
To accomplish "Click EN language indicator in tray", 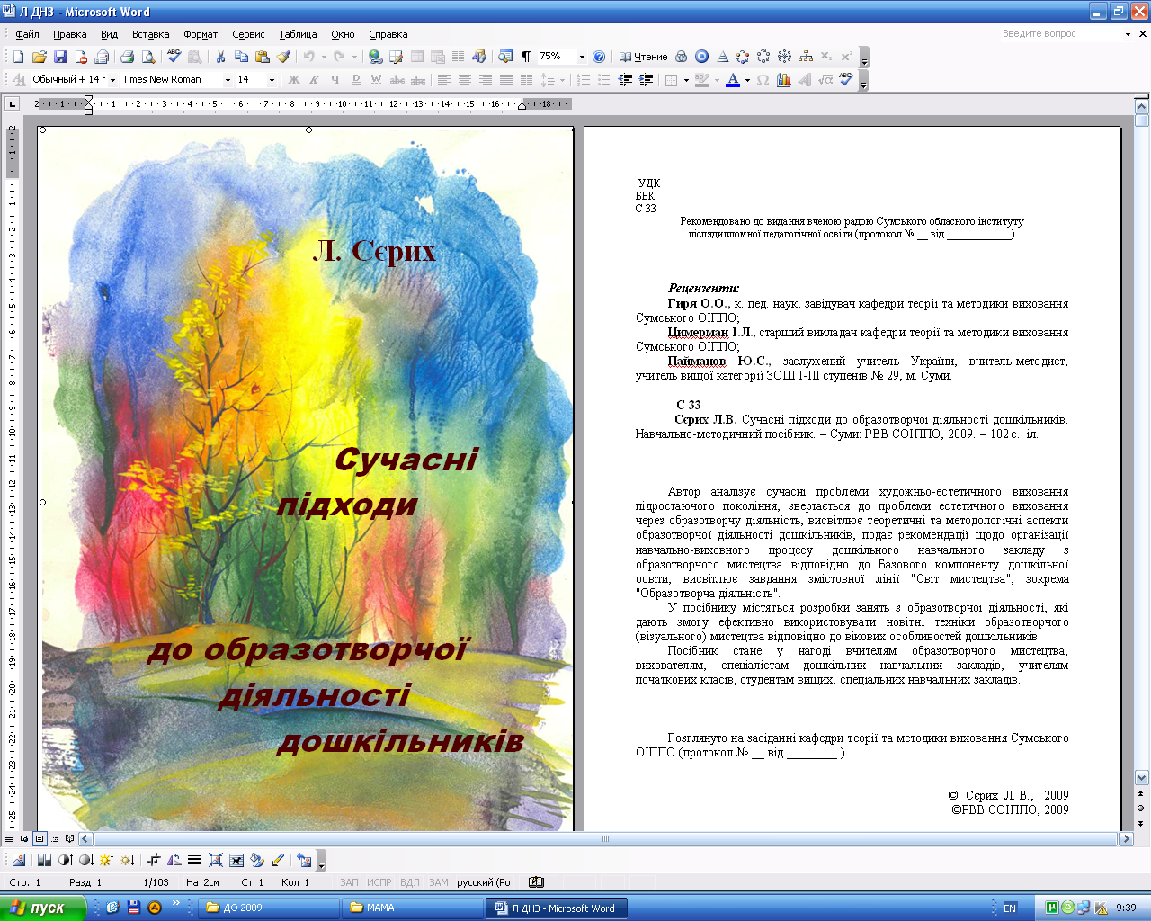I will pyautogui.click(x=1010, y=908).
